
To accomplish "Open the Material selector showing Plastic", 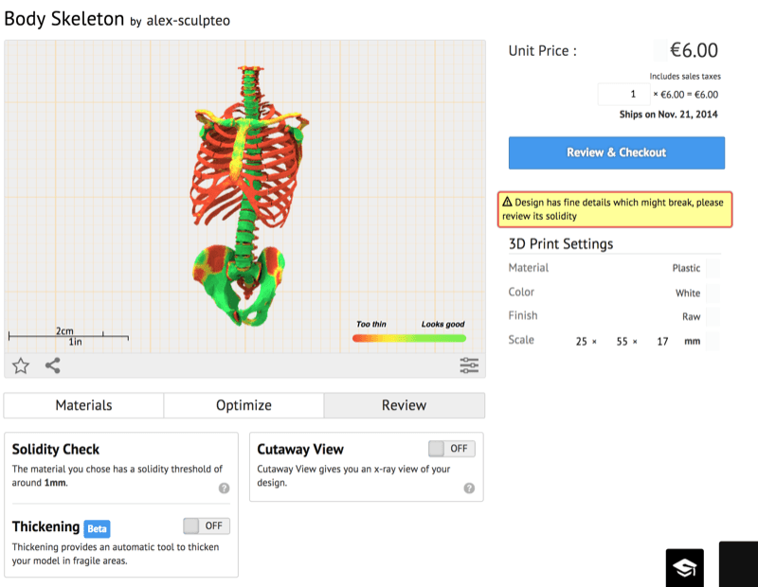I will [x=687, y=269].
